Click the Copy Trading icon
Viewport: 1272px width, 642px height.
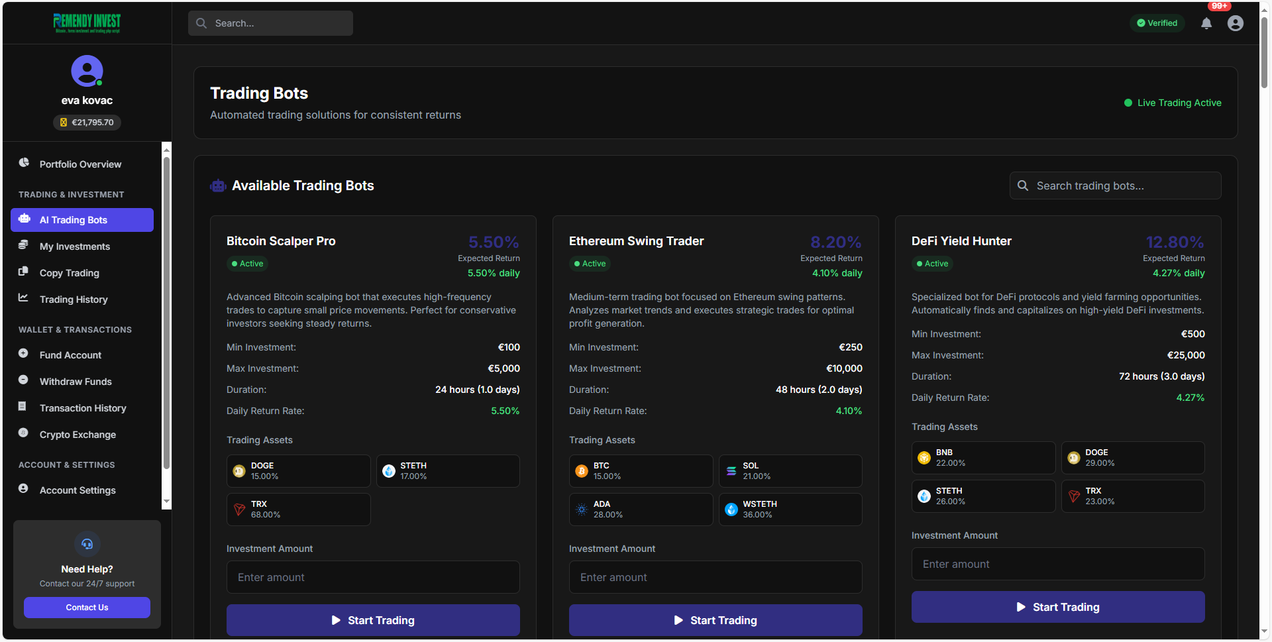tap(23, 271)
